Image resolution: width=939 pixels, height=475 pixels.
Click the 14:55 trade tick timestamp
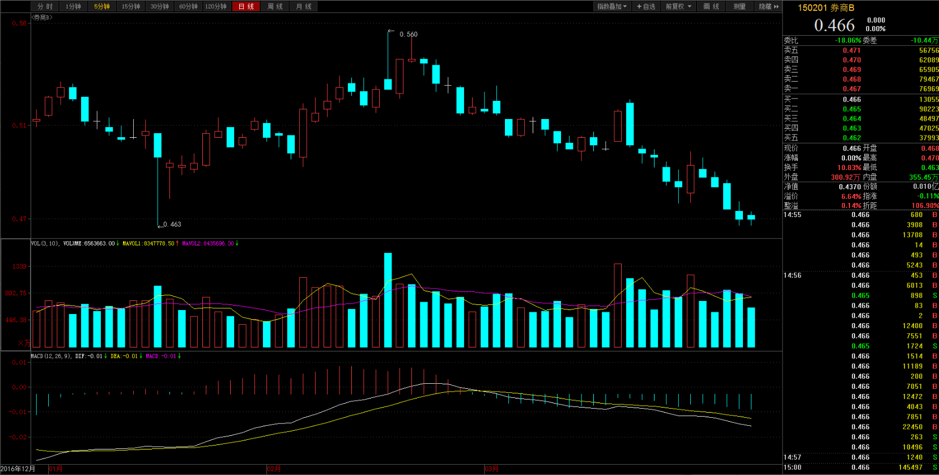[792, 215]
